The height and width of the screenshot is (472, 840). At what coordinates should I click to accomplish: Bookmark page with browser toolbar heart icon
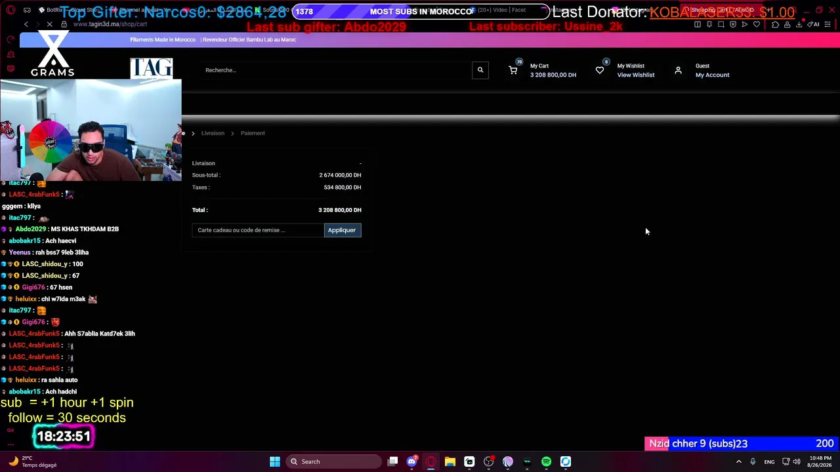757,24
